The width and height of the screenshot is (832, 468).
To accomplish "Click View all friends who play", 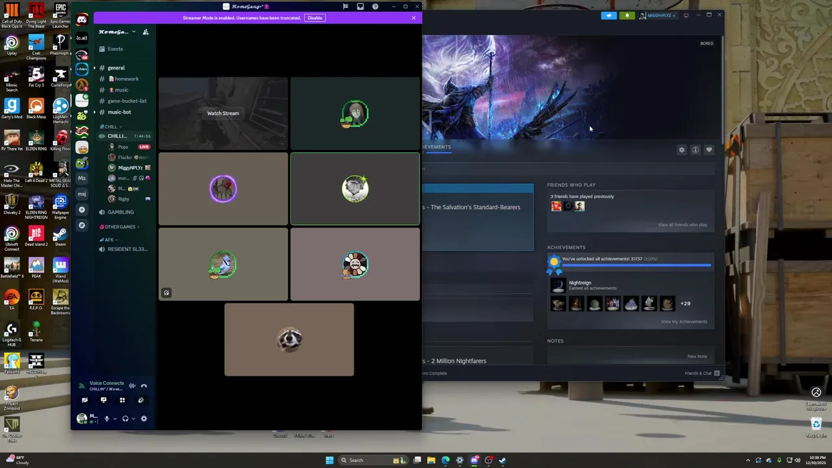I will 682,225.
